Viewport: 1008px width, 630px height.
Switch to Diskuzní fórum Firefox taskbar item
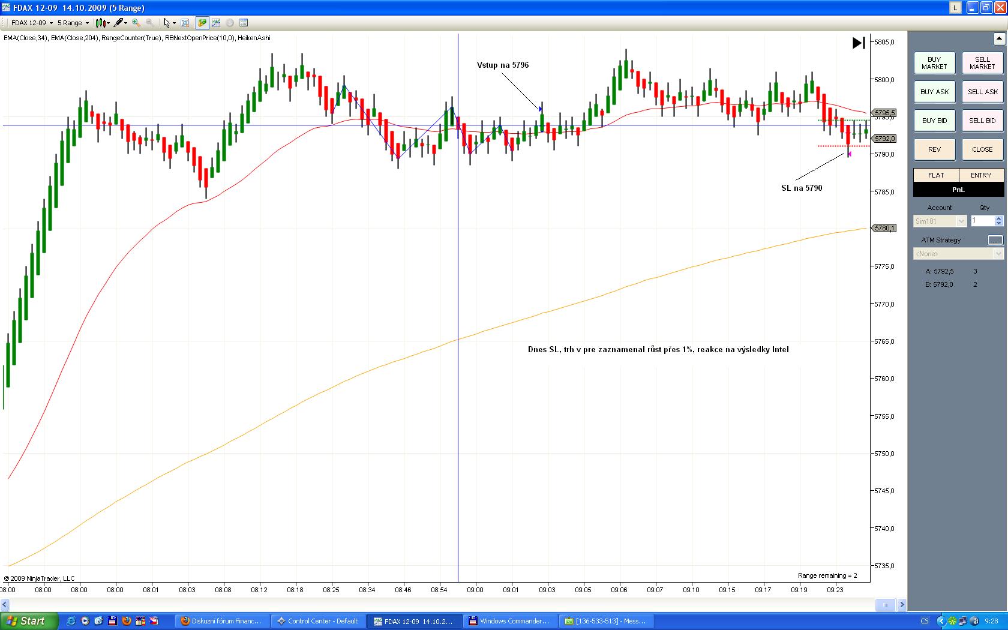click(x=222, y=621)
